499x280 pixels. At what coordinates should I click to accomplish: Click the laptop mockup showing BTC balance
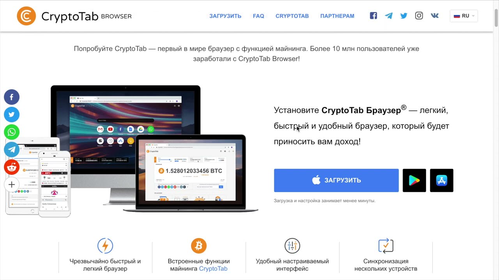pos(191,173)
